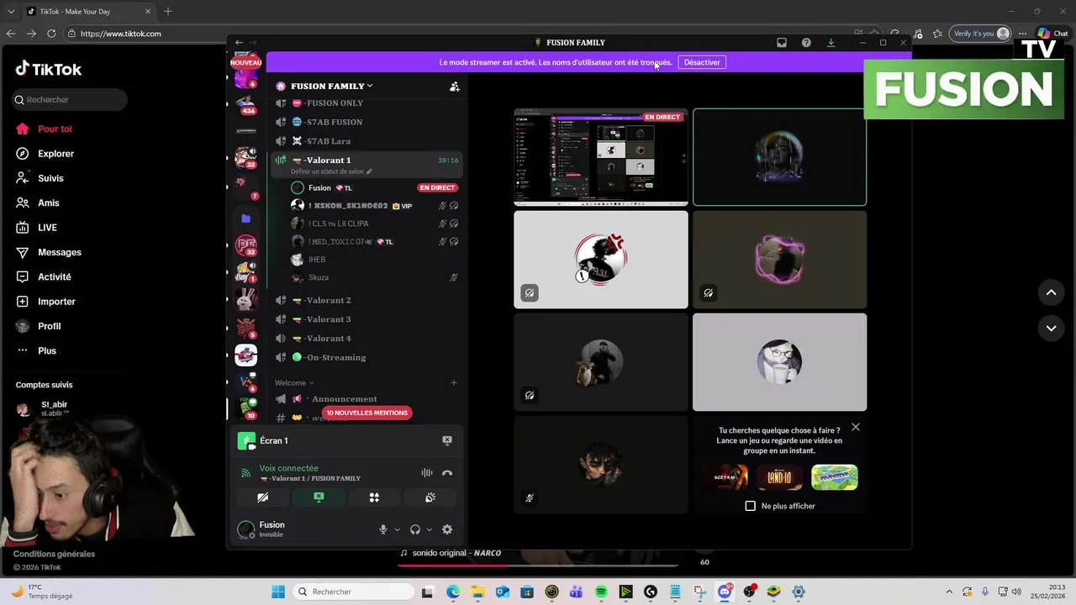The height and width of the screenshot is (605, 1076).
Task: Click Discord back navigation arrow
Action: pyautogui.click(x=239, y=42)
